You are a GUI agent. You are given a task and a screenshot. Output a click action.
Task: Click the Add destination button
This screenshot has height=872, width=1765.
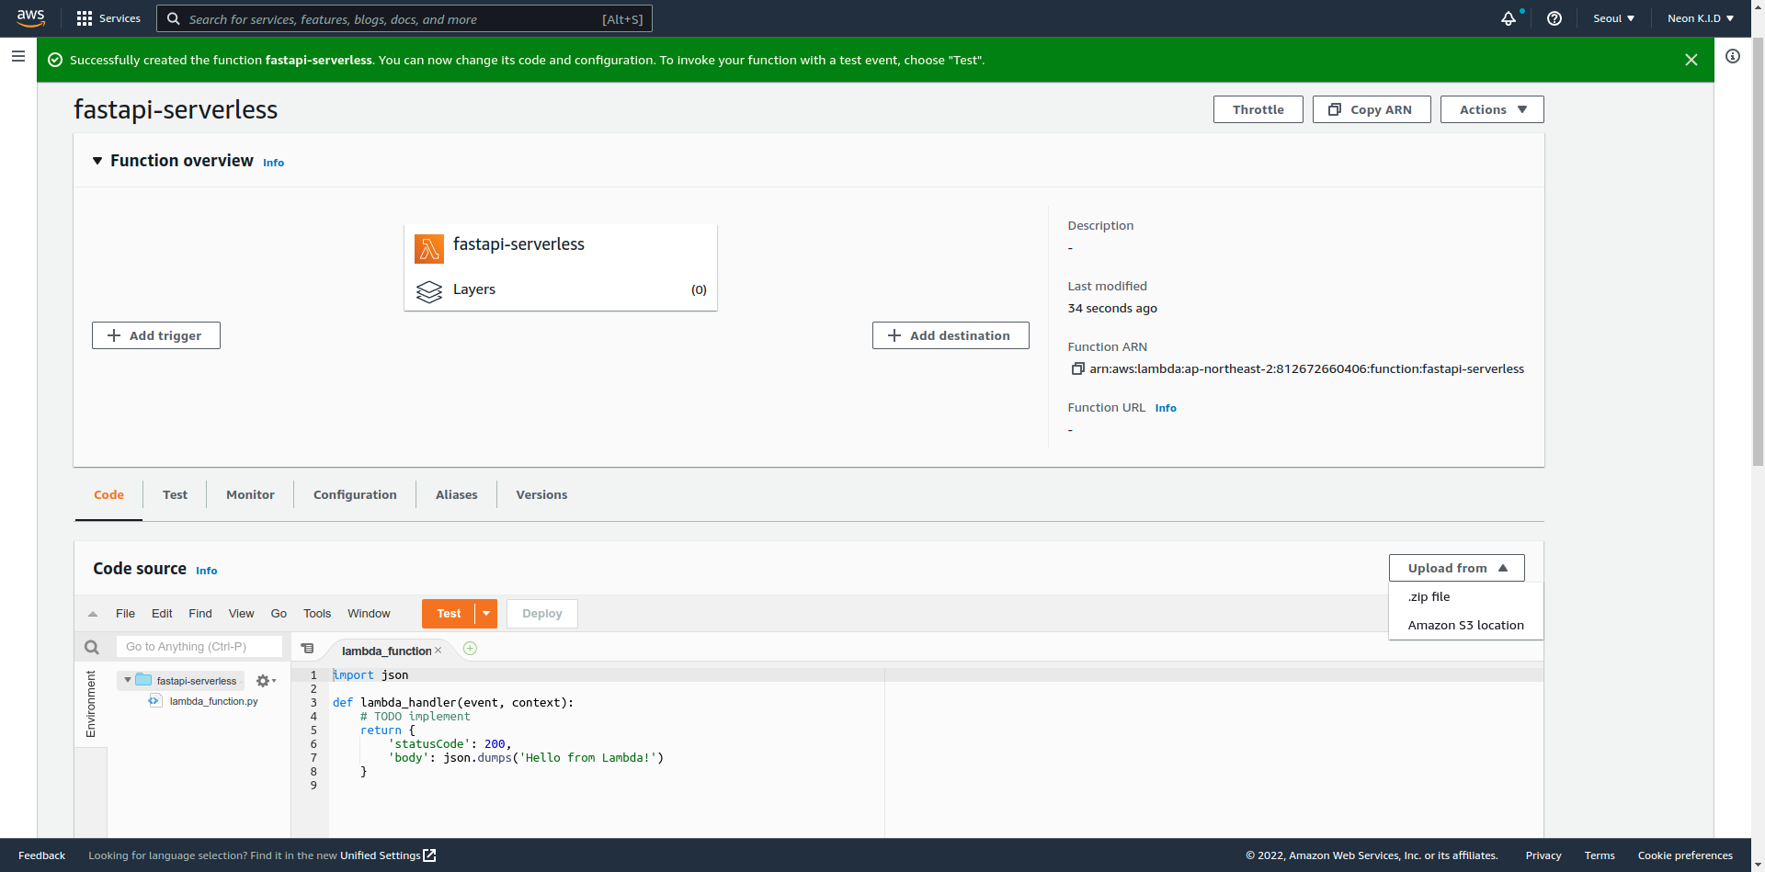tap(951, 335)
